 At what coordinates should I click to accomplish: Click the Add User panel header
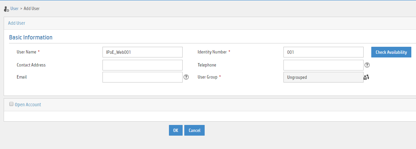(210, 23)
